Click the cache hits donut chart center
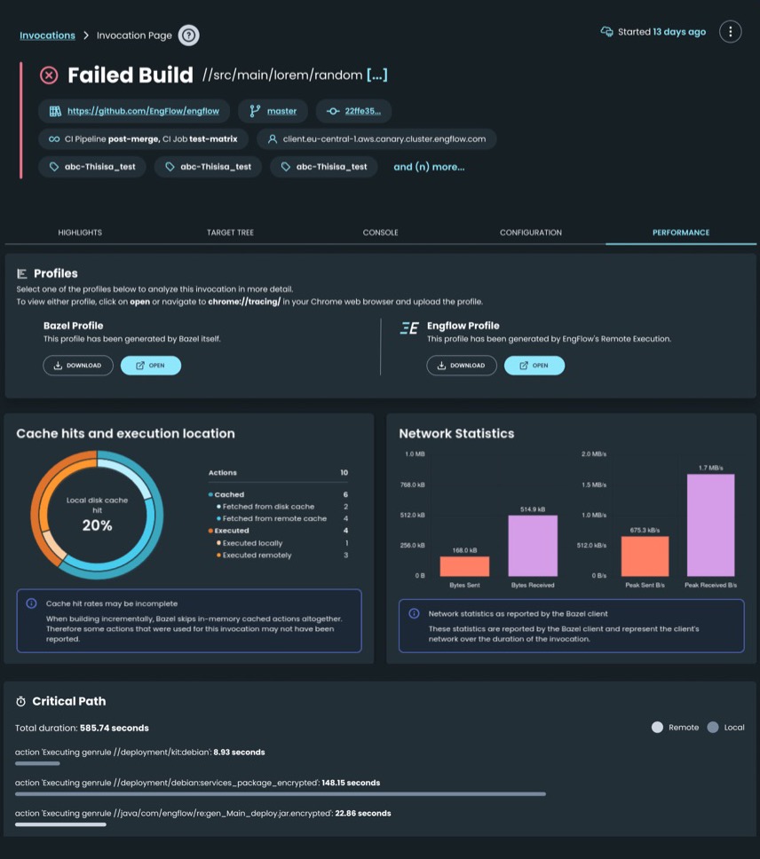 (97, 515)
